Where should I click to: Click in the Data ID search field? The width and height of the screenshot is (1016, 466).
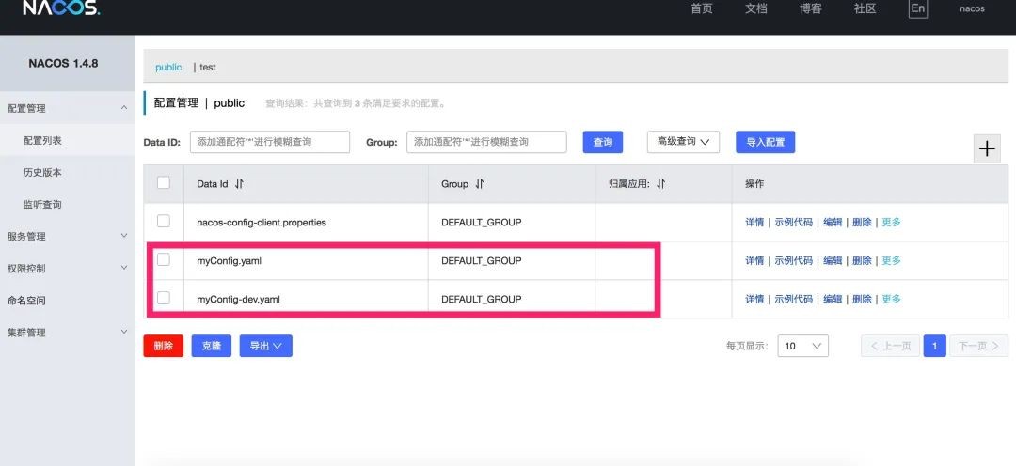269,142
